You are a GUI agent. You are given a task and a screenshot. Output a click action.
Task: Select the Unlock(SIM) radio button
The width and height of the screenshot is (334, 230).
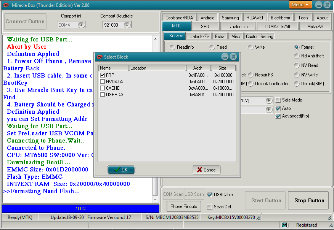pyautogui.click(x=297, y=84)
